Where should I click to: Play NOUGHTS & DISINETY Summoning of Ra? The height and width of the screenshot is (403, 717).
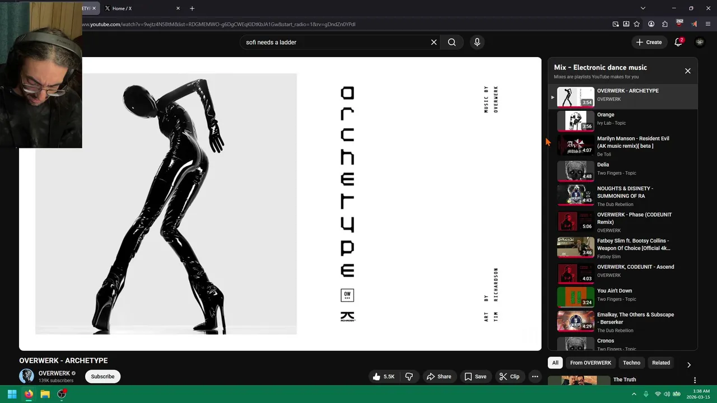623,196
